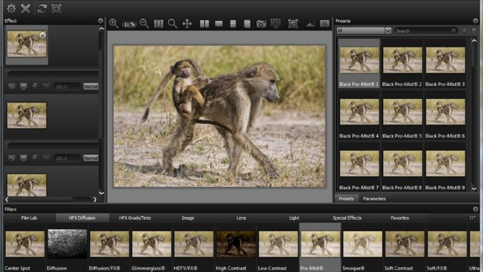Select the Black Pro-Mist 9 preset
483x272 pixels.
click(445, 167)
